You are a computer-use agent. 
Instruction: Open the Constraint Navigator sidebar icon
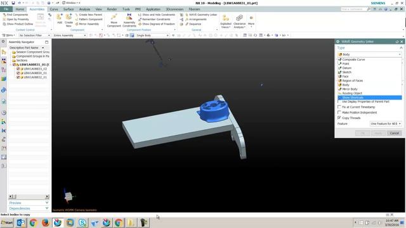(x=4, y=61)
